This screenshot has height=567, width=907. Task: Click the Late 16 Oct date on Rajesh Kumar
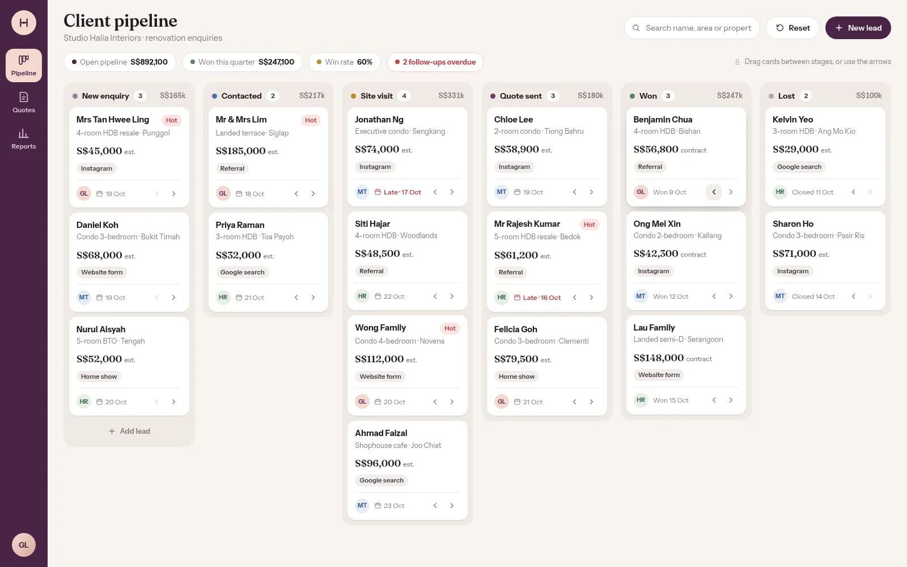(x=537, y=298)
